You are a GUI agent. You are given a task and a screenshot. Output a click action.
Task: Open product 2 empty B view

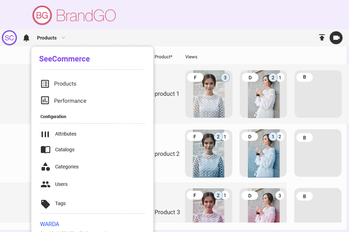[318, 153]
